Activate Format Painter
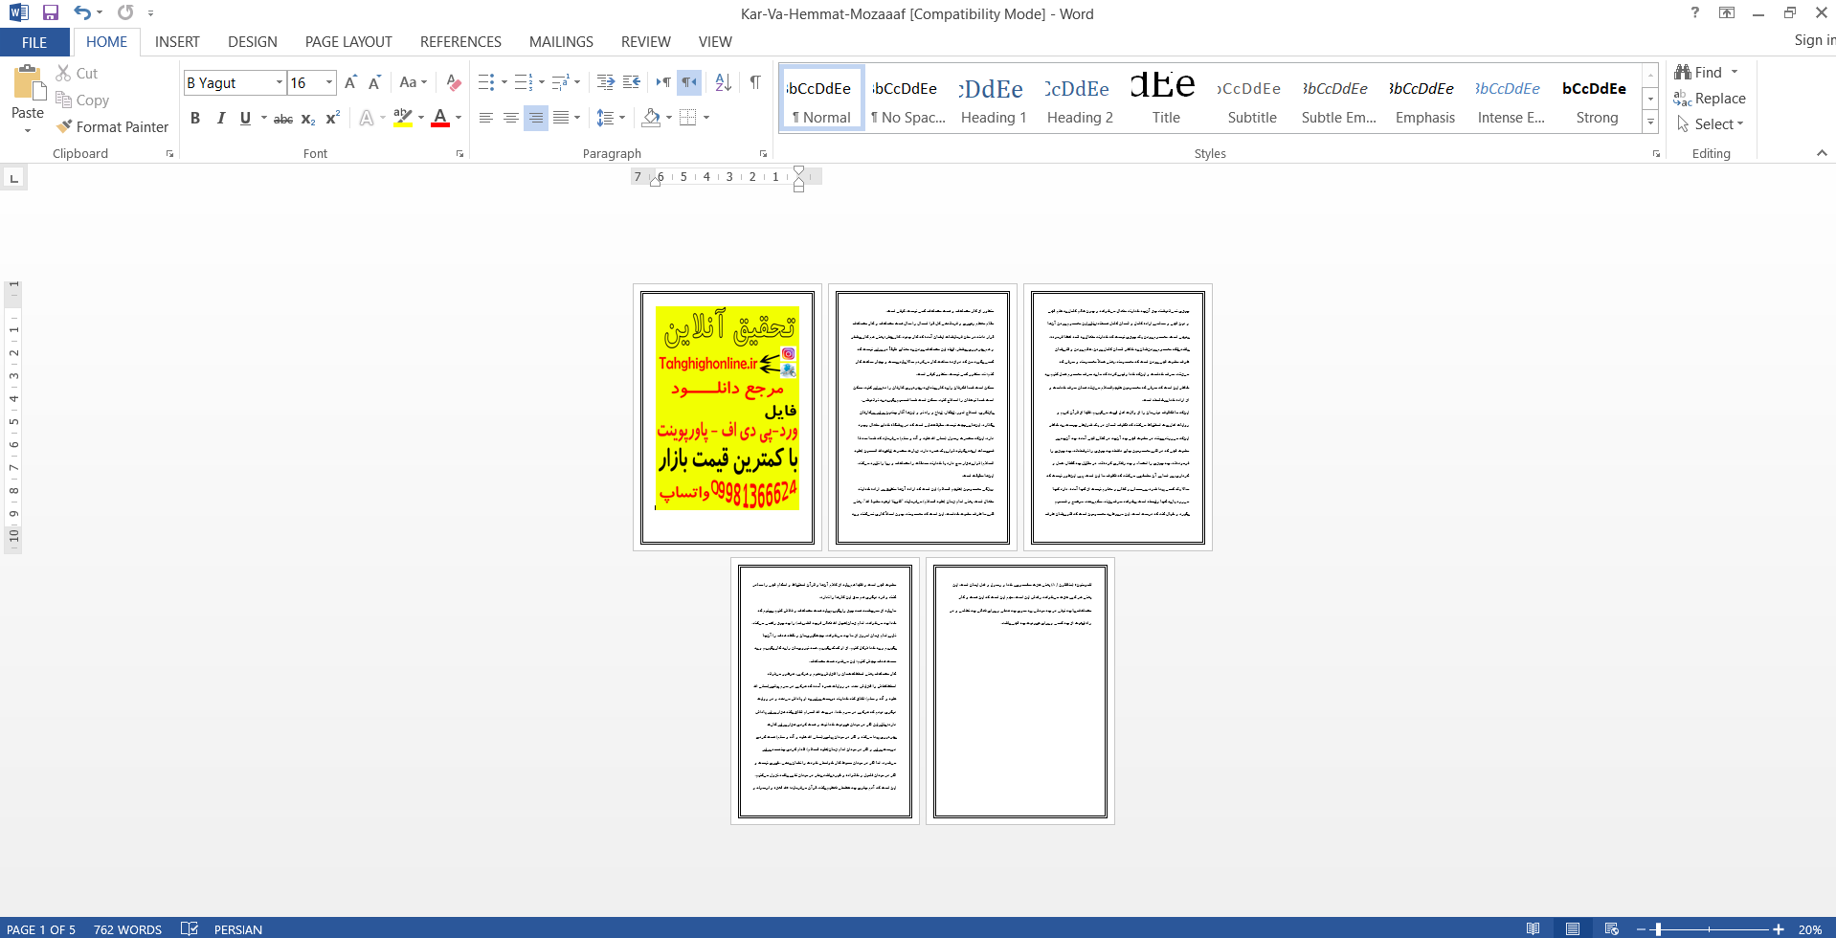 tap(112, 126)
